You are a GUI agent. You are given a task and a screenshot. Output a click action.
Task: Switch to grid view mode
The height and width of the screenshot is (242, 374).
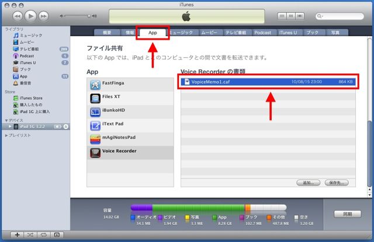291,16
